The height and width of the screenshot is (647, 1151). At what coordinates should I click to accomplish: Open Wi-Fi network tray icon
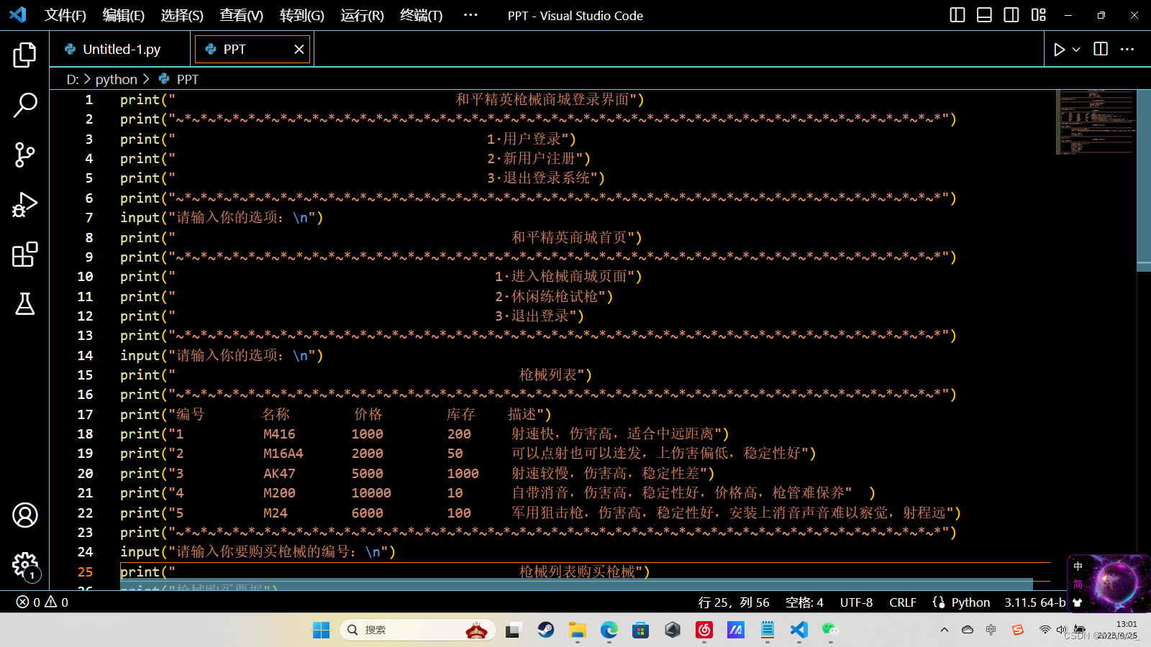(1045, 630)
